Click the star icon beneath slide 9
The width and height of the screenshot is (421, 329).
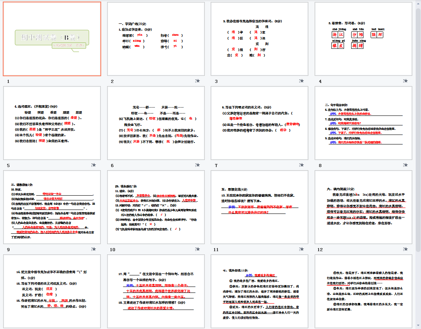pos(94,249)
